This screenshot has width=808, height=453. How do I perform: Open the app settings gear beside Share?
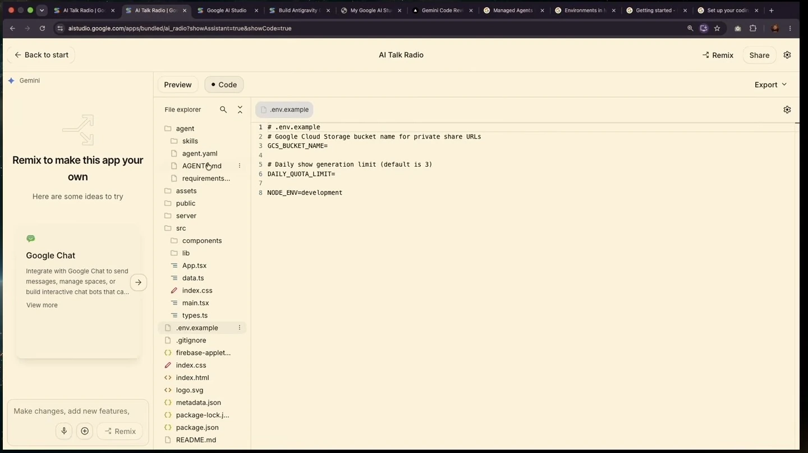(x=787, y=55)
